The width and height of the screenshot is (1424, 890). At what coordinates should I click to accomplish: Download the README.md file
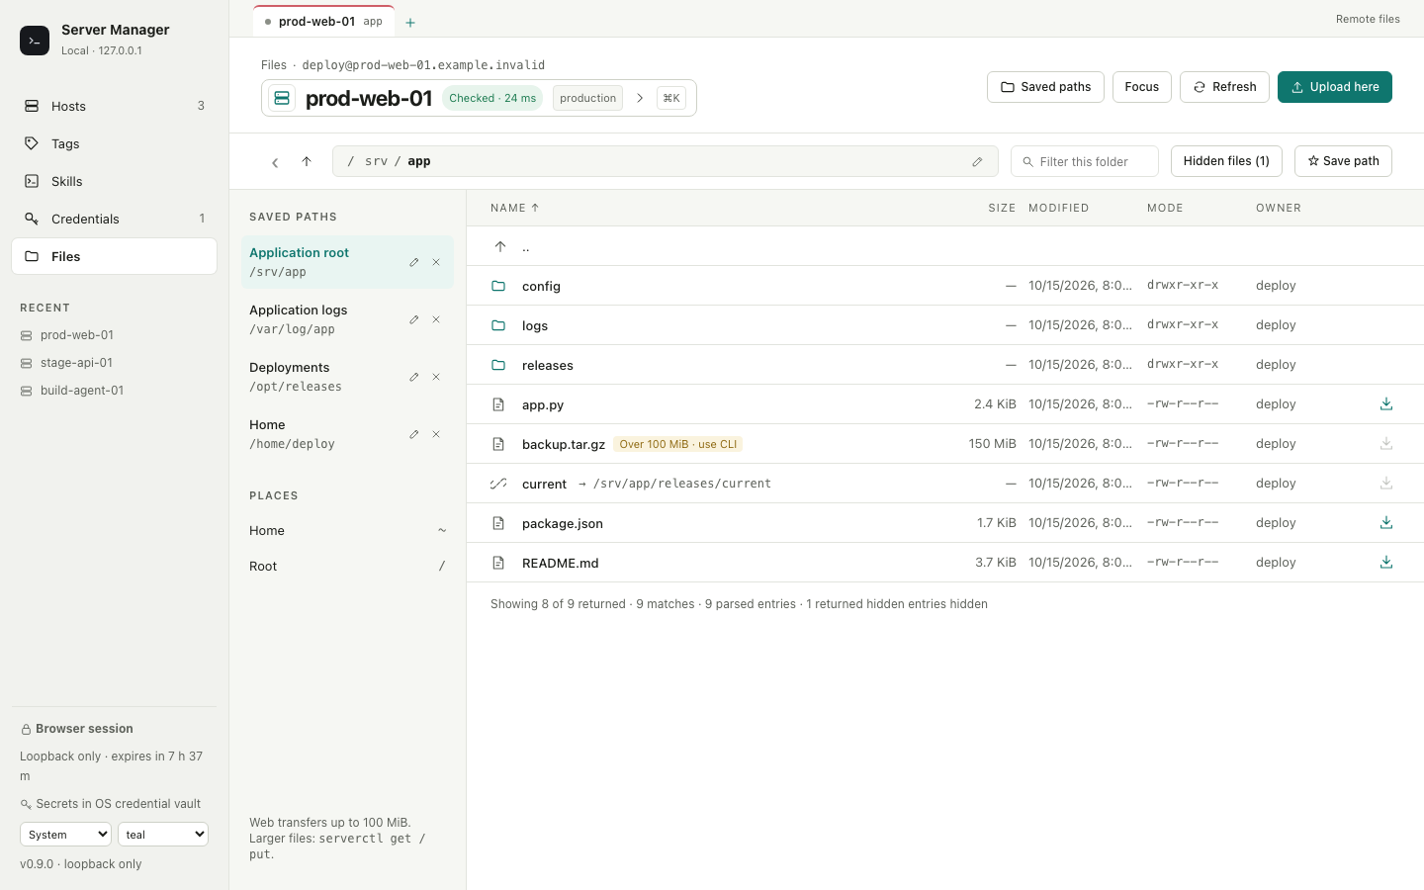1386,563
